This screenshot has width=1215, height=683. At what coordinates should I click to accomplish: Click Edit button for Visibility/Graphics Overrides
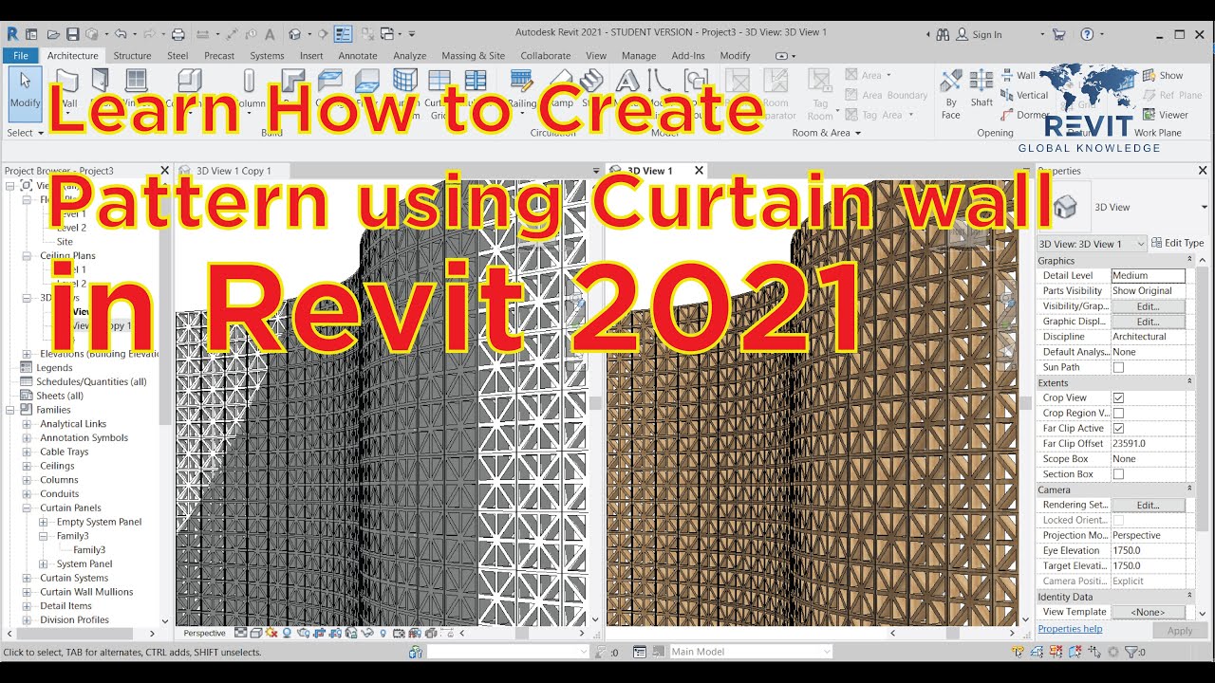[x=1149, y=306]
